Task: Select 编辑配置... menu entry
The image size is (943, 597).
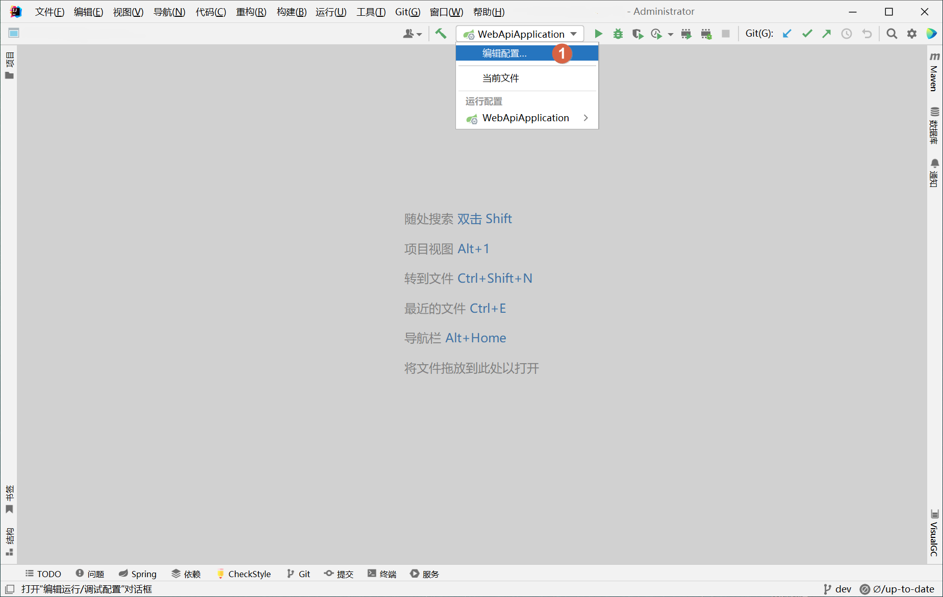Action: click(504, 53)
